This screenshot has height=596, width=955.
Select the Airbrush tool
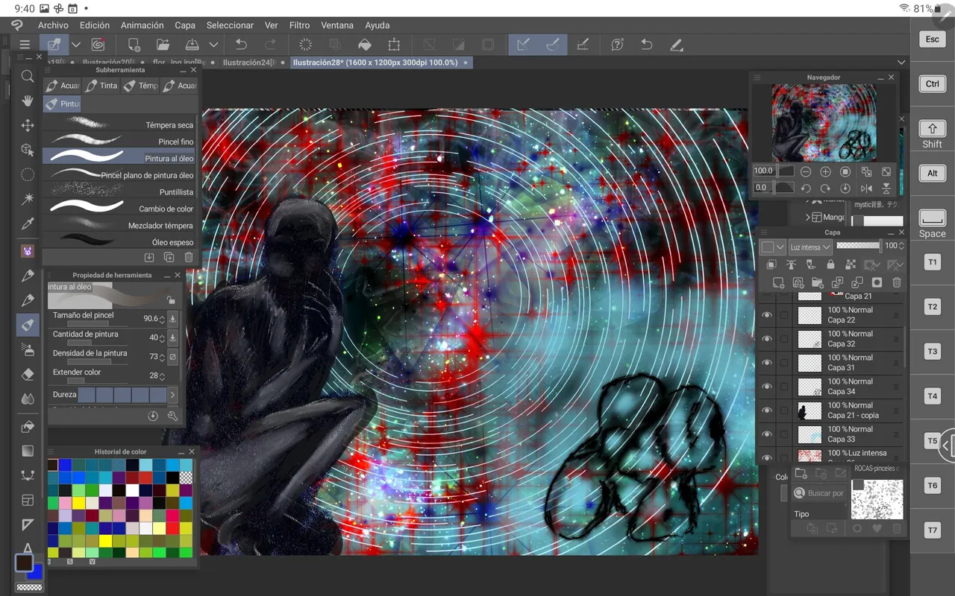click(x=28, y=349)
